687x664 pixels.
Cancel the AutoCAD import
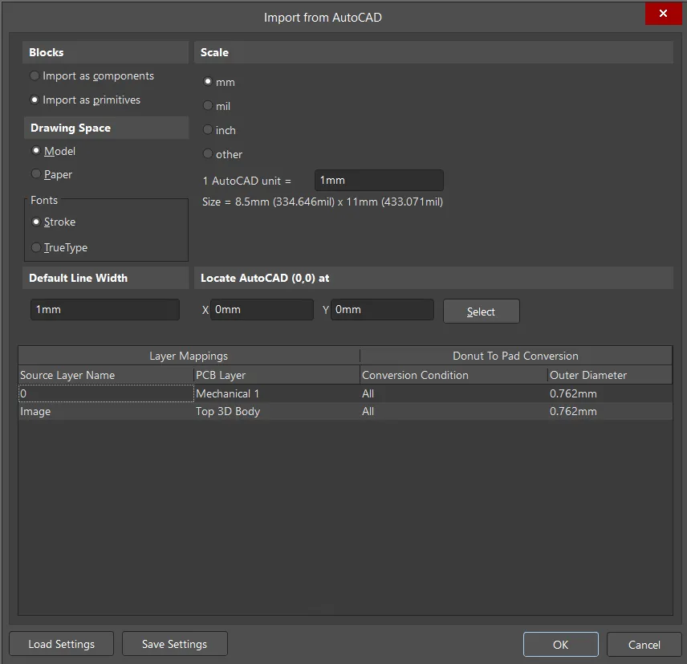[x=644, y=644]
